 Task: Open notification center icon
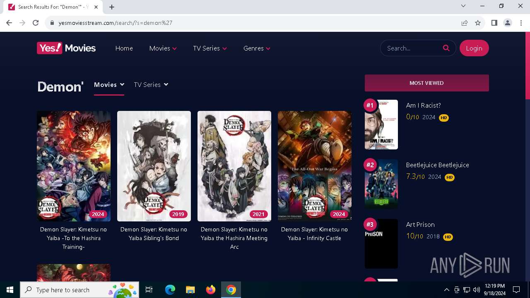coord(516,290)
